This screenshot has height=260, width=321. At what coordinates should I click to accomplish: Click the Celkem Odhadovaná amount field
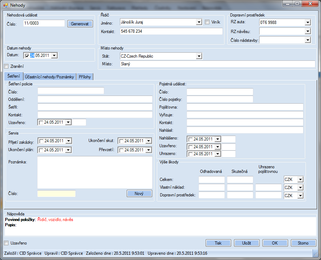click(212, 180)
